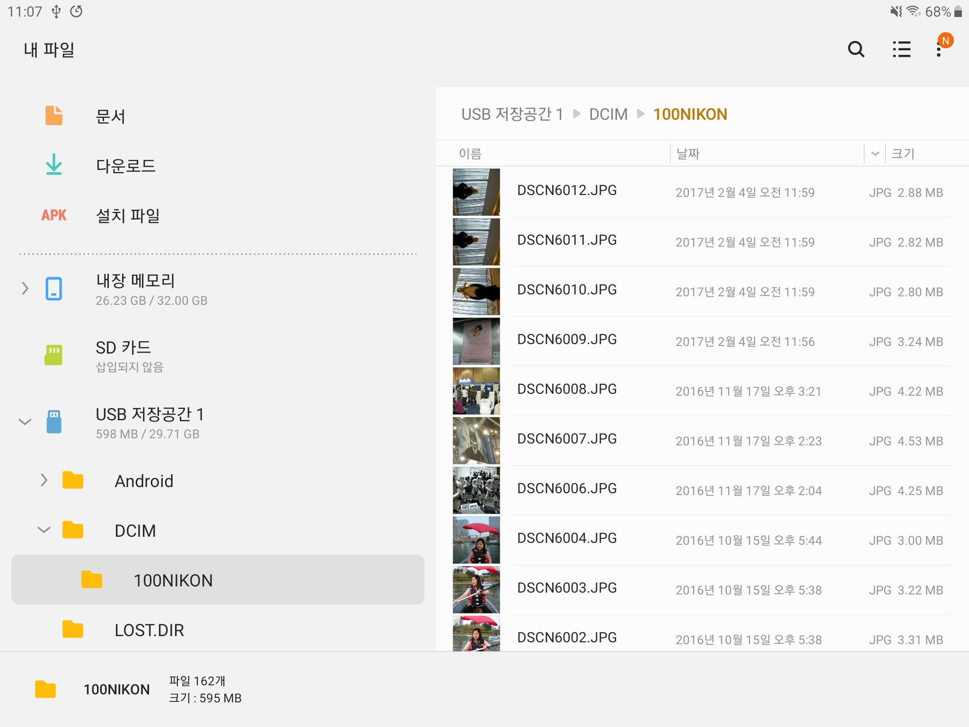This screenshot has width=969, height=727.
Task: Open LOST.DIR folder in sidebar tree
Action: coord(150,630)
